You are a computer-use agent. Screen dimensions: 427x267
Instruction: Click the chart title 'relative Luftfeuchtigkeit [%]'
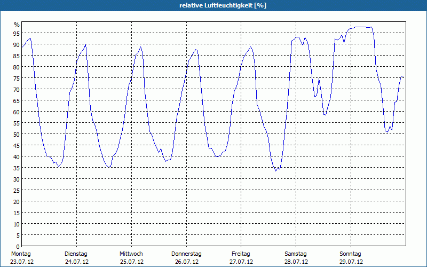click(x=223, y=5)
